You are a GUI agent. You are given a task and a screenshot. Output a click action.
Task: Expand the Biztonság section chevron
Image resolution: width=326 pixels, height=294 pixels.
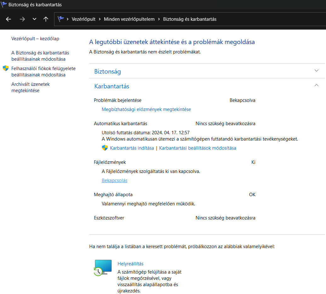click(317, 70)
